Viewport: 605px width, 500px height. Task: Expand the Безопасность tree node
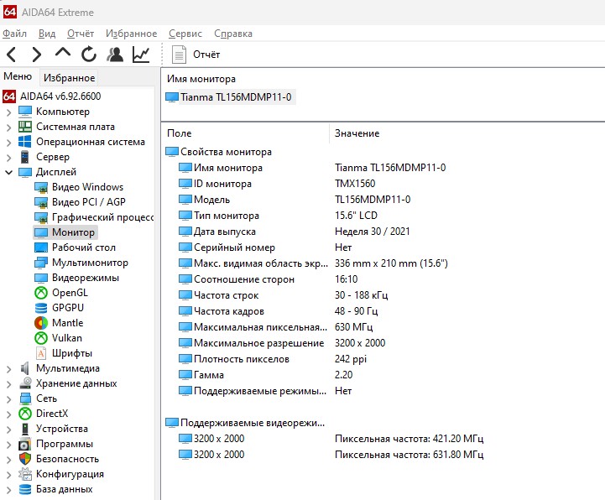coord(9,460)
